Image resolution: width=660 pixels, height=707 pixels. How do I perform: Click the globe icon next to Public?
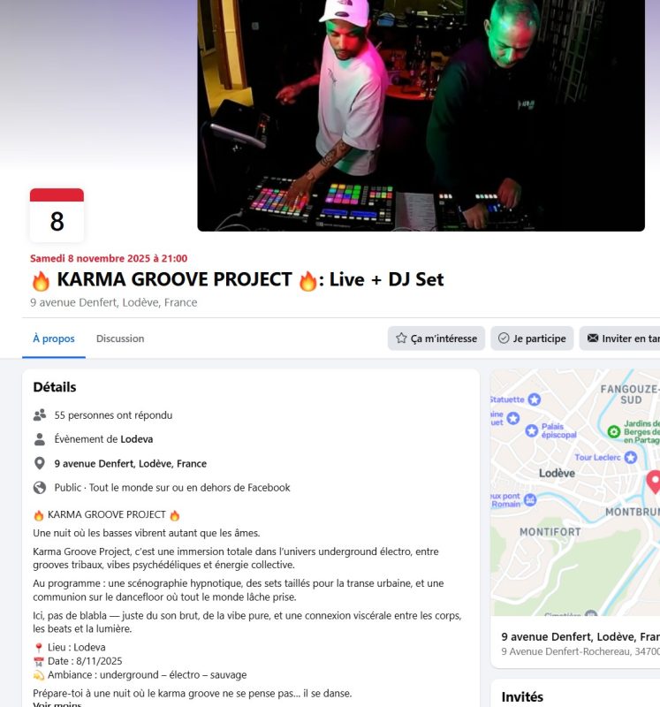(x=40, y=488)
